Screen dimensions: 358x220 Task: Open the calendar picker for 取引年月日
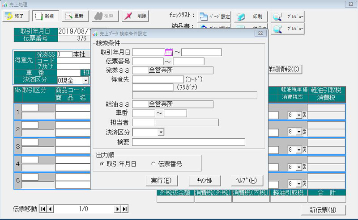(169, 52)
